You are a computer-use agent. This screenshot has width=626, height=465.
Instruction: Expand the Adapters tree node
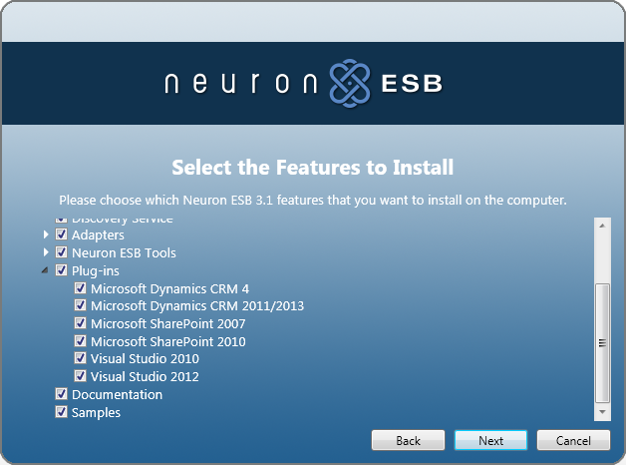(x=46, y=234)
